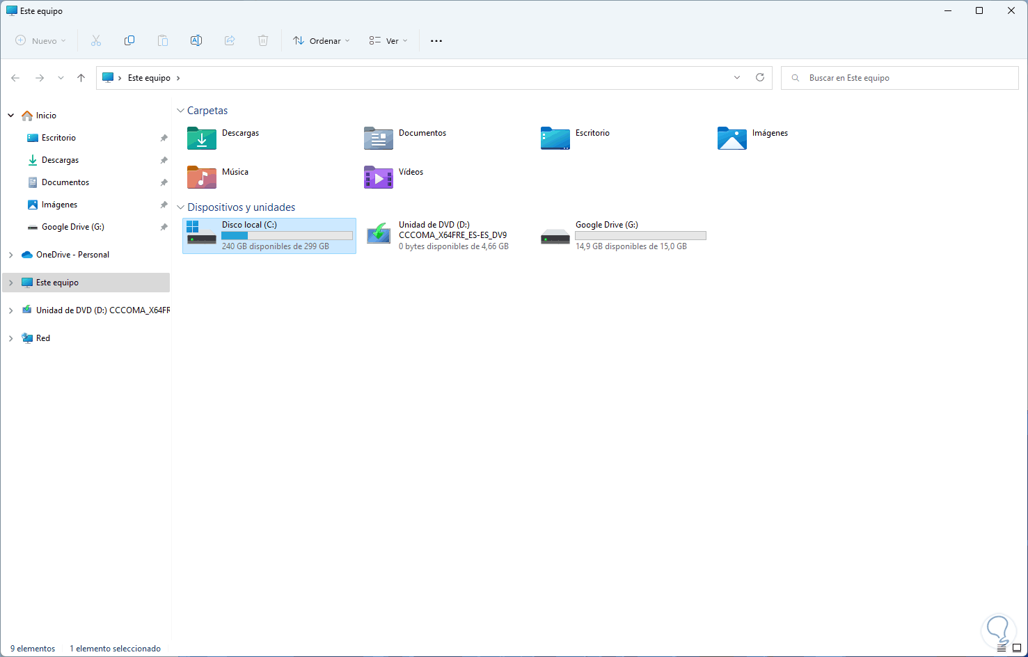Image resolution: width=1028 pixels, height=657 pixels.
Task: Go up one level with up arrow
Action: pyautogui.click(x=81, y=78)
